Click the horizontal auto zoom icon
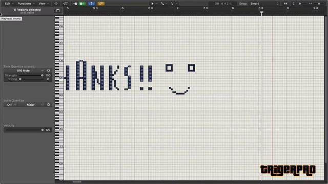This screenshot has height=184, width=328. coord(285,4)
